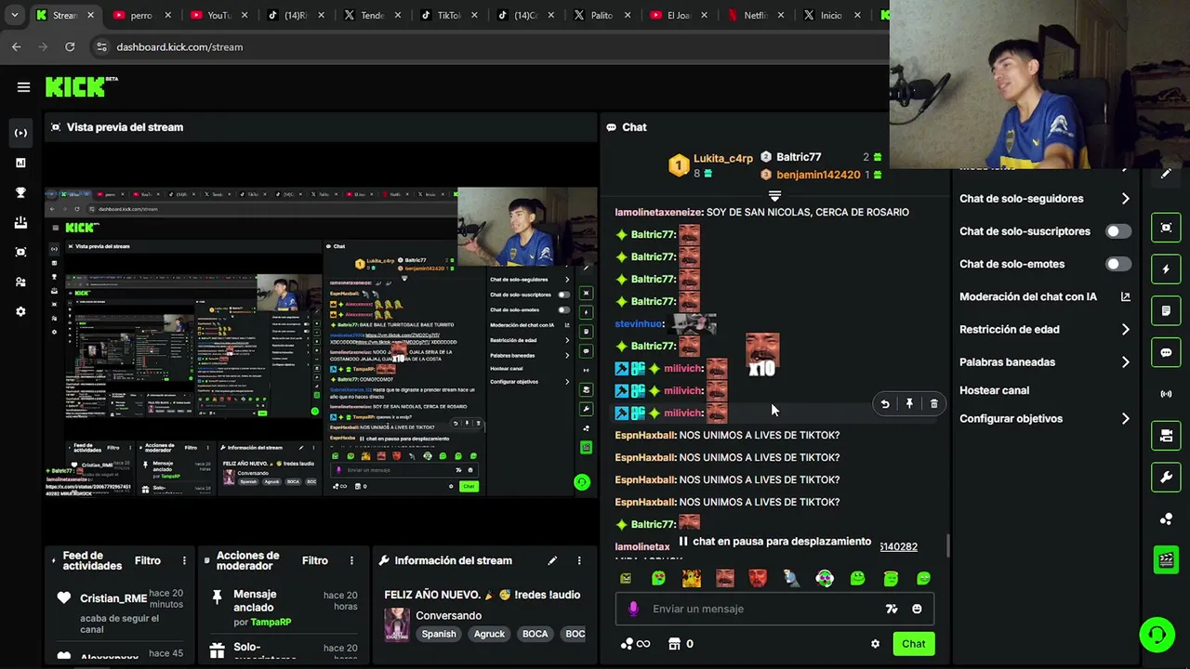Click reply arrow on hovered chat message
The width and height of the screenshot is (1190, 669).
pos(885,404)
